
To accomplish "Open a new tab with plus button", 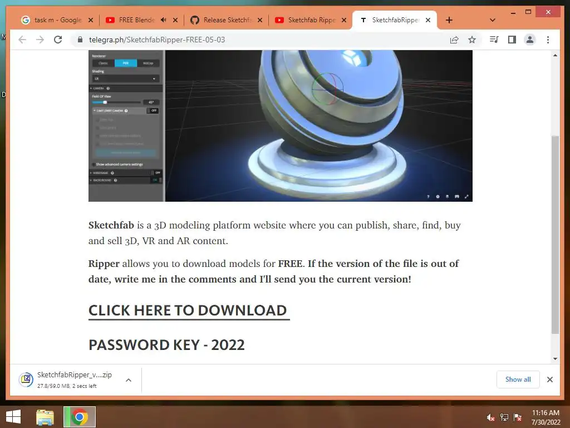I will 449,20.
